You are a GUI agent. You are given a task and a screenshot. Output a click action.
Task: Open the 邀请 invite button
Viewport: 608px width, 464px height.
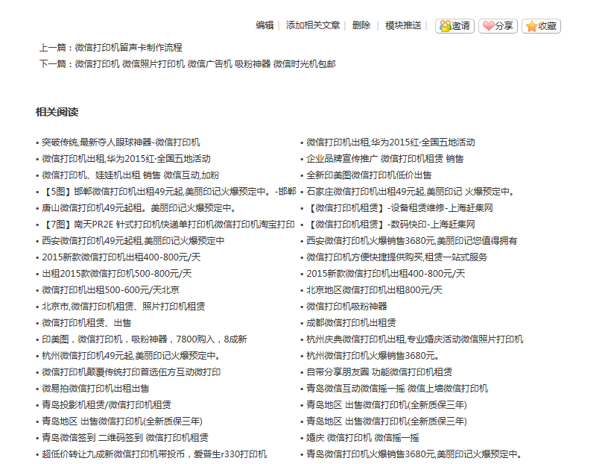click(455, 25)
